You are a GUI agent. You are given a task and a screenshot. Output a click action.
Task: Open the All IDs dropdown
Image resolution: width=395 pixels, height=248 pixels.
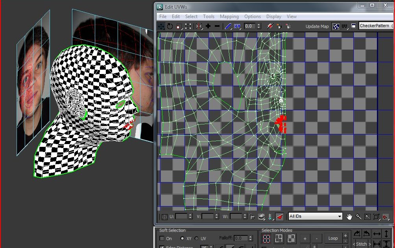click(341, 216)
